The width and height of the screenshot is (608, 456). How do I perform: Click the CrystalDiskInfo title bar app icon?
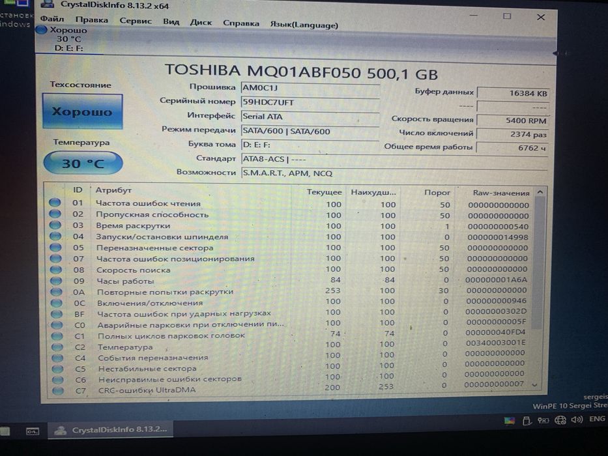[x=48, y=5]
